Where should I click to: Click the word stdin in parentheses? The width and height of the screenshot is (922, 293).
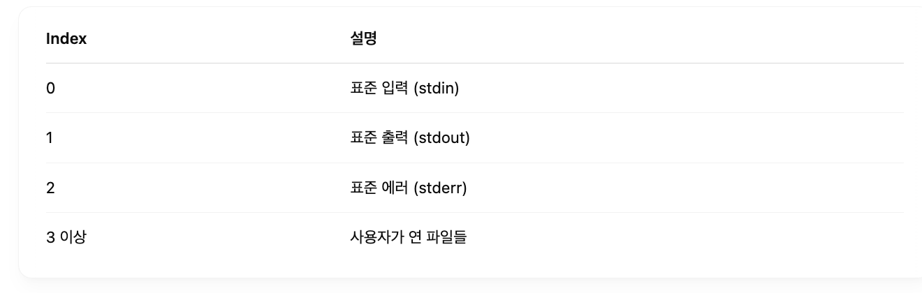[437, 89]
